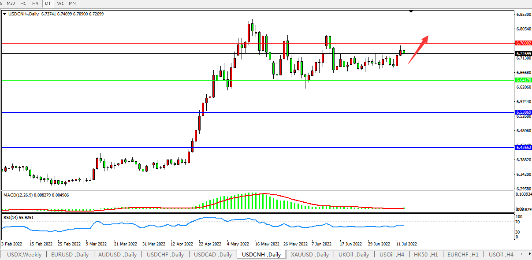Click the RSI(14) indicator label
The image size is (532, 260).
(x=11, y=218)
